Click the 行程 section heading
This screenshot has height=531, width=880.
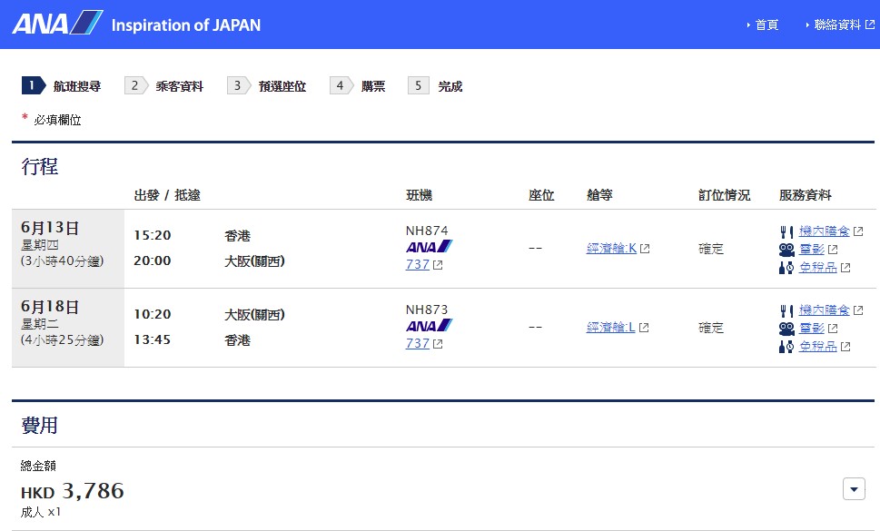(39, 166)
